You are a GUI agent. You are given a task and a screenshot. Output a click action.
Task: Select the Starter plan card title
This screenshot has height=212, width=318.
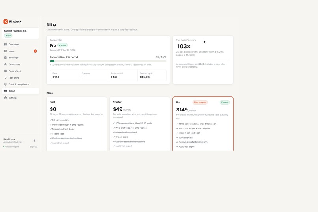click(x=117, y=102)
